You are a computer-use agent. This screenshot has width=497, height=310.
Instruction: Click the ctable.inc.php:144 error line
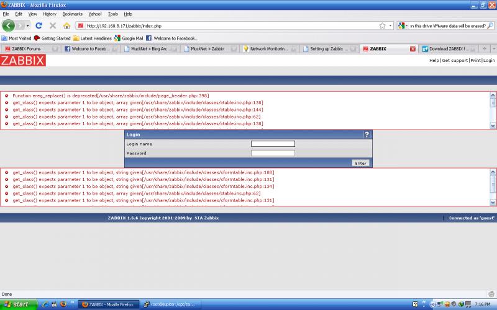pyautogui.click(x=137, y=110)
